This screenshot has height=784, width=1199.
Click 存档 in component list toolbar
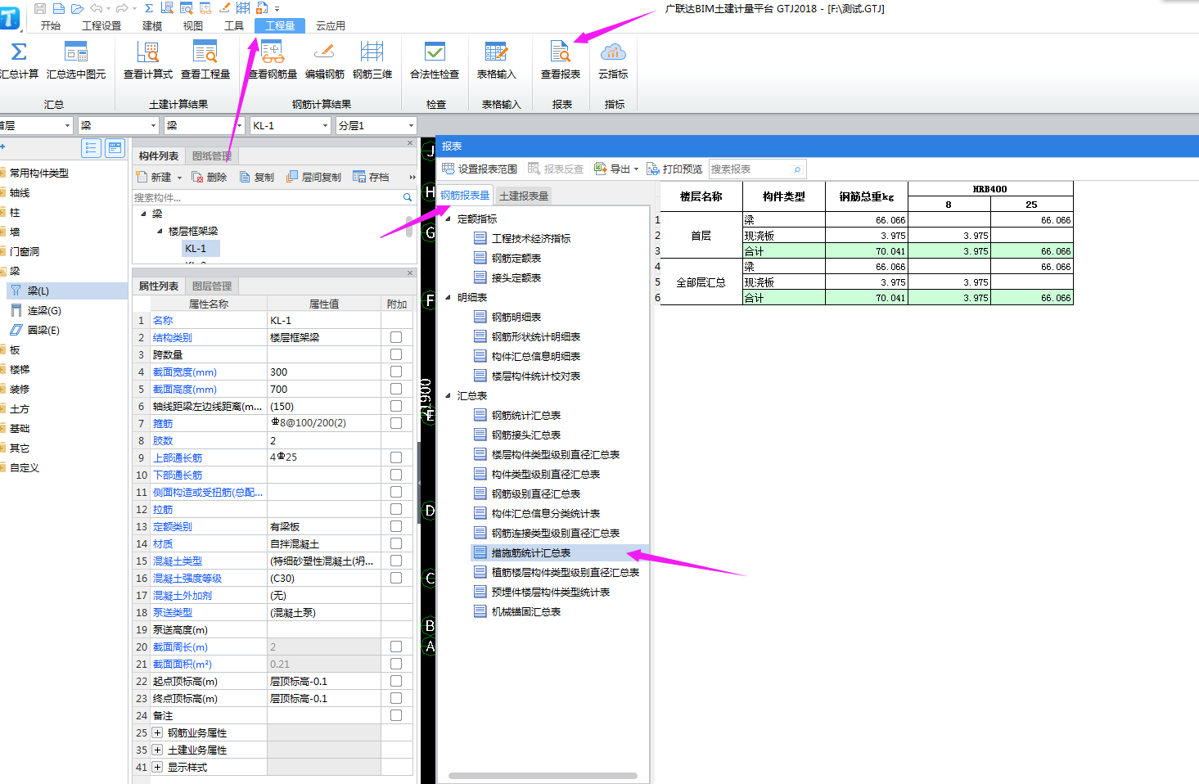coord(371,177)
